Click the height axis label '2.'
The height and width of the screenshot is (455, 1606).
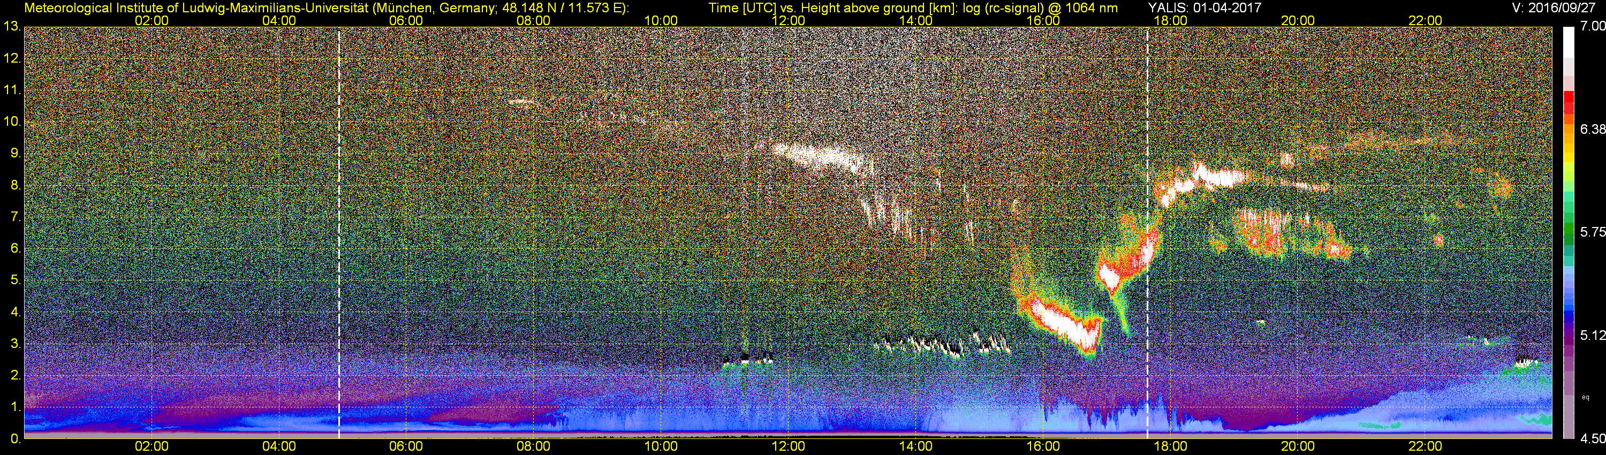(x=16, y=376)
